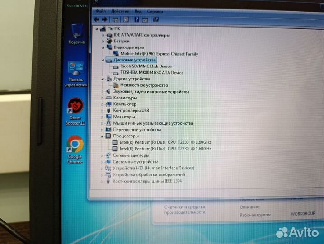
Task: Expand Звуковые, видео и игровые устройства
Action: 103,92
